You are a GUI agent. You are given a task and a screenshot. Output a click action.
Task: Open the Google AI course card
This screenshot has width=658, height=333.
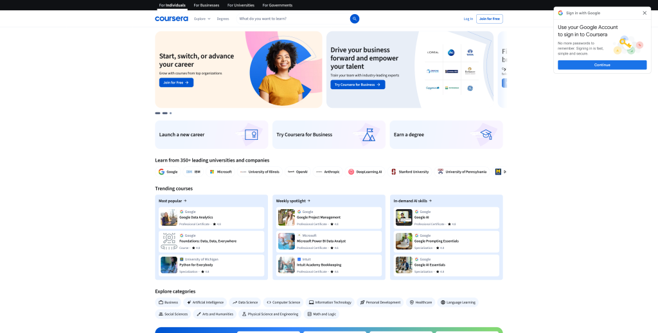click(447, 218)
